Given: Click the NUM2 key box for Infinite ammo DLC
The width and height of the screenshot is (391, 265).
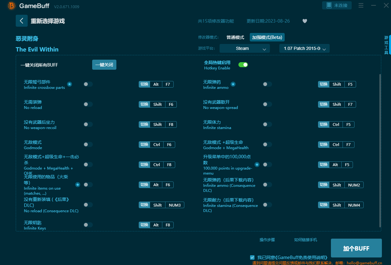Looking at the screenshot, I should (x=354, y=185).
